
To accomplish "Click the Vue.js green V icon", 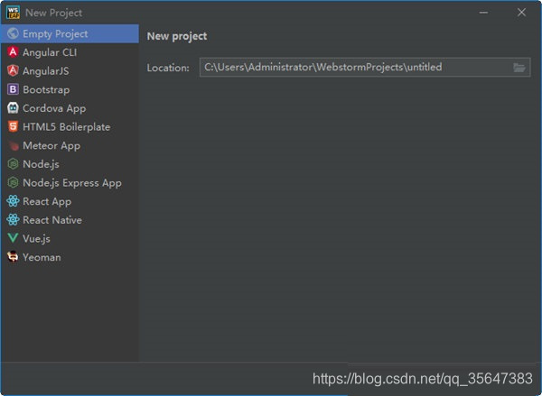I will pos(13,238).
